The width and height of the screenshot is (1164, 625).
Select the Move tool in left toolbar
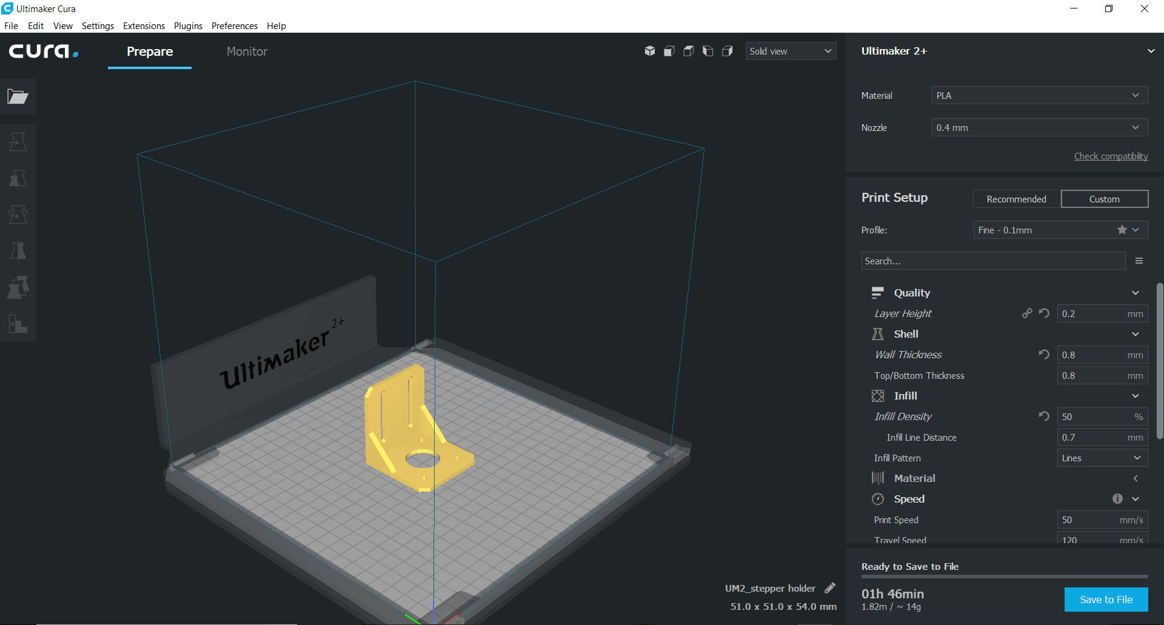pyautogui.click(x=18, y=142)
